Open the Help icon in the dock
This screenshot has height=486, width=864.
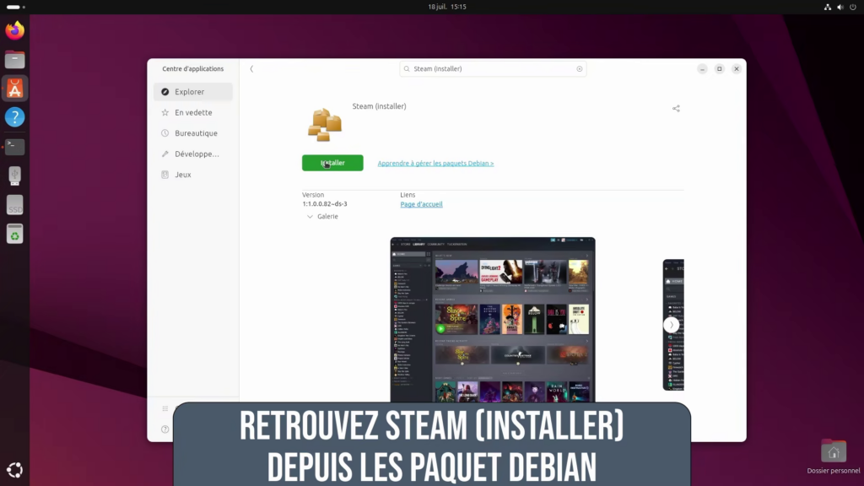tap(15, 117)
